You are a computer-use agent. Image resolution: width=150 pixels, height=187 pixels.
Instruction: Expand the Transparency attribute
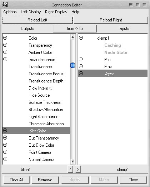click(5, 45)
